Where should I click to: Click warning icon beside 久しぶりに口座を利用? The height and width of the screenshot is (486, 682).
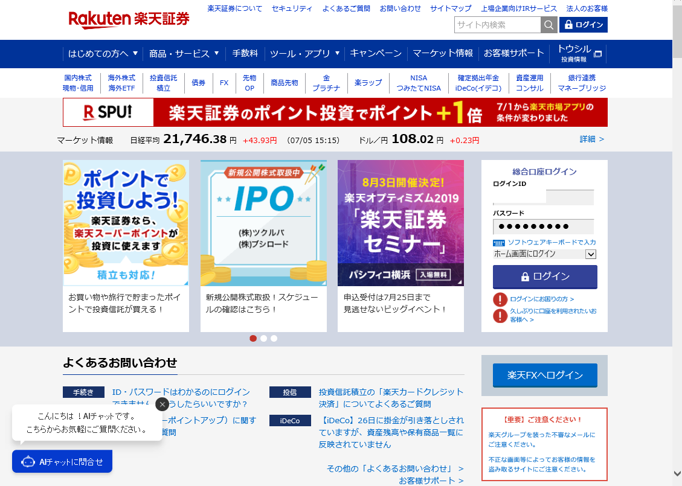point(500,316)
